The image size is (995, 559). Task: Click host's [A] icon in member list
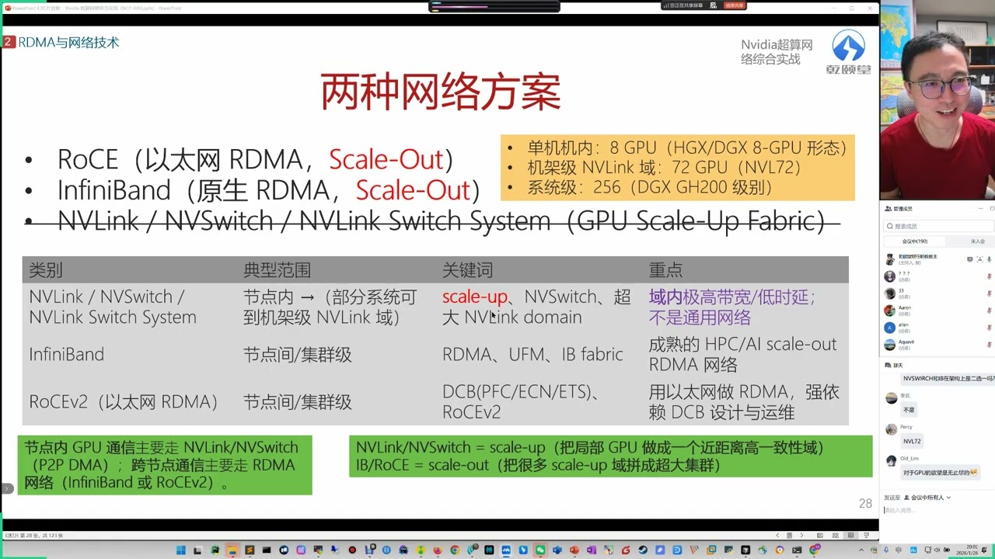[x=979, y=259]
